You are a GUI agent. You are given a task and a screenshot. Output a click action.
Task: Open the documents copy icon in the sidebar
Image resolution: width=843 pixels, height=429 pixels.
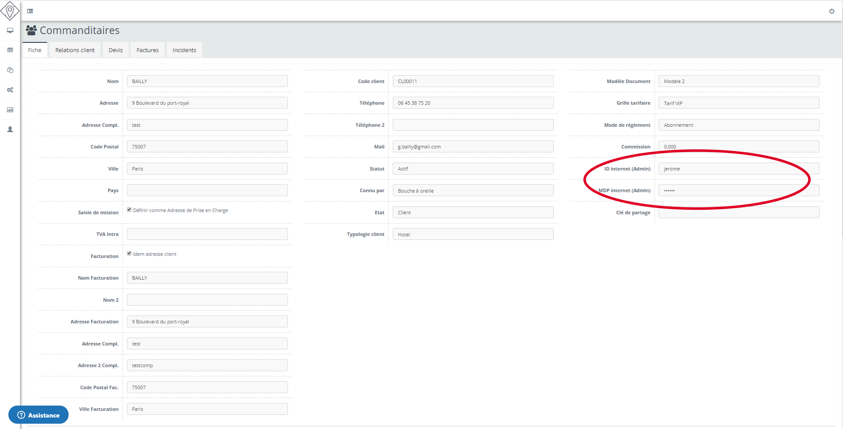tap(10, 70)
